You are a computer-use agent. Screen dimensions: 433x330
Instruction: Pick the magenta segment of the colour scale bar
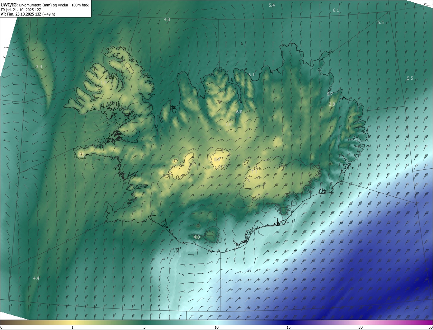tap(414, 323)
